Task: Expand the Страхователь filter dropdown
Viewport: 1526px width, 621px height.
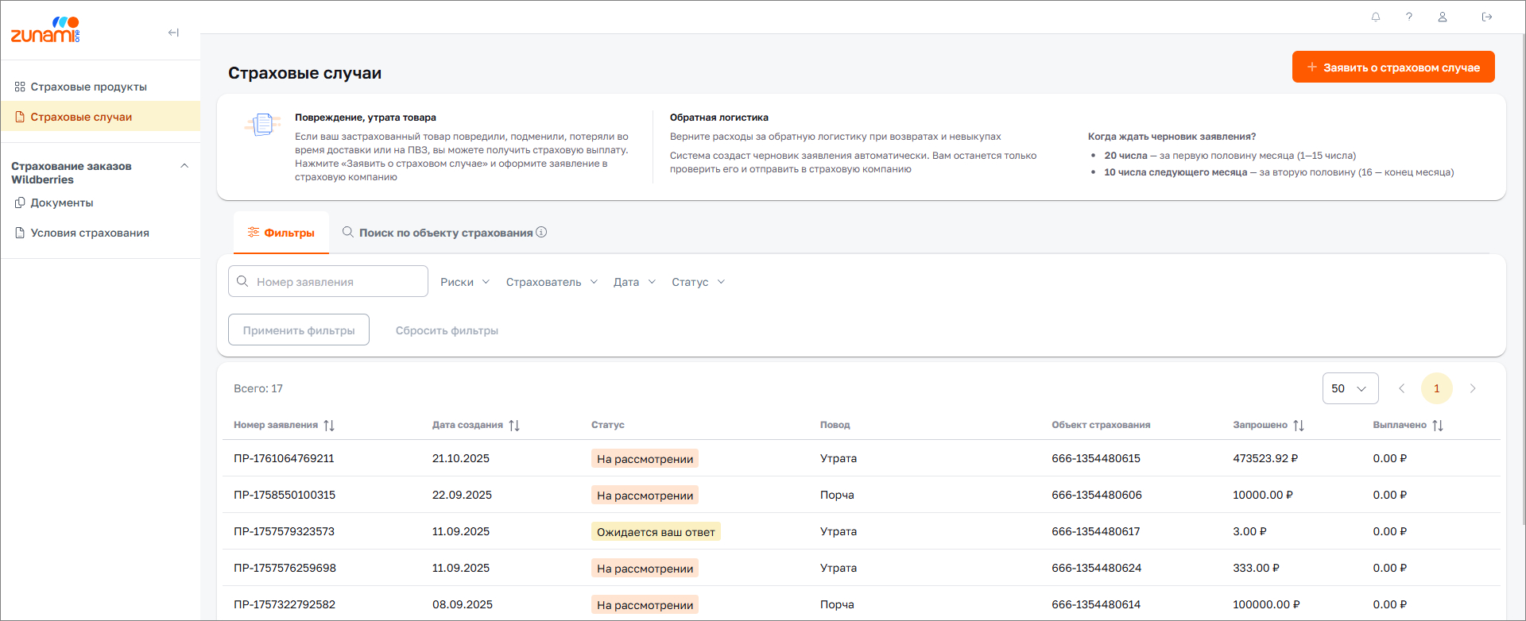Action: [552, 282]
